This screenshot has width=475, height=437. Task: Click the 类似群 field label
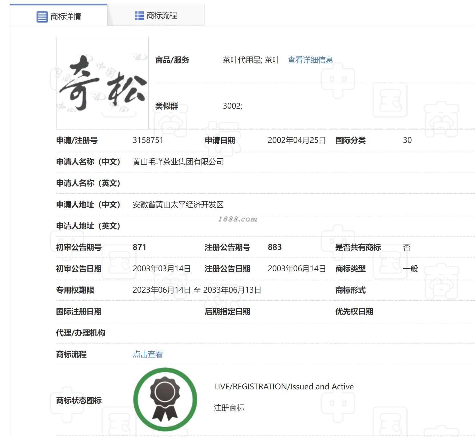click(167, 106)
